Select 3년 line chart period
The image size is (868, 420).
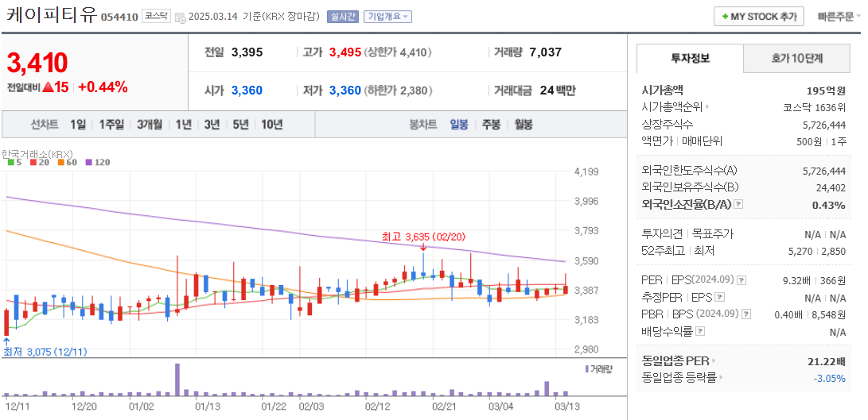coord(212,125)
